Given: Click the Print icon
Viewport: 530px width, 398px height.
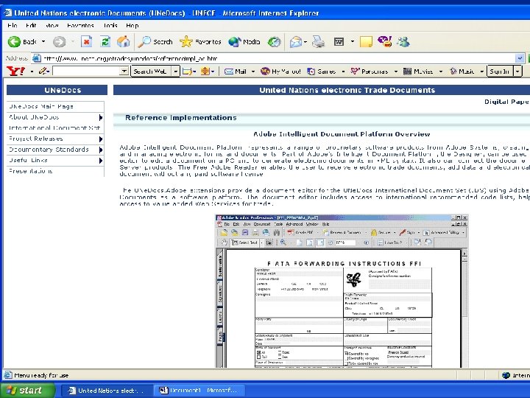Looking at the screenshot, I should (x=319, y=41).
